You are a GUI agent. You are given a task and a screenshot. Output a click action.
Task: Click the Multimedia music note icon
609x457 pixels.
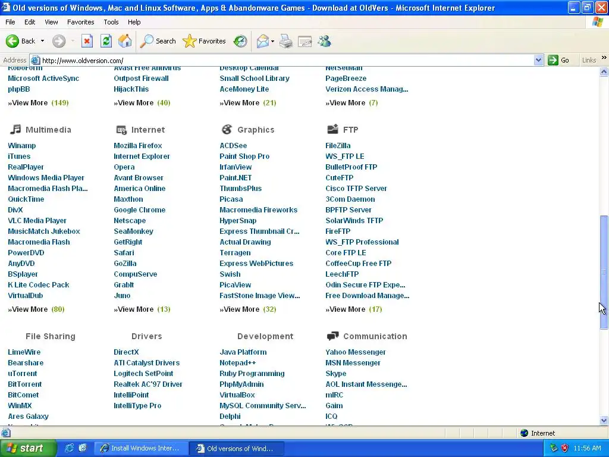[x=15, y=129]
